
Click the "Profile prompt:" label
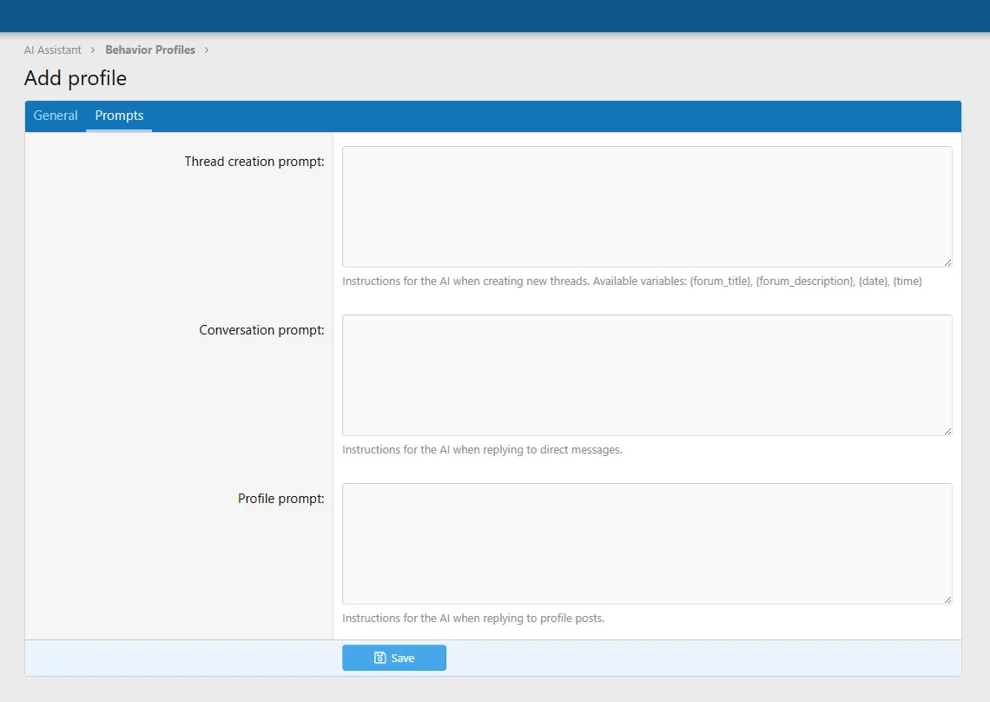280,499
